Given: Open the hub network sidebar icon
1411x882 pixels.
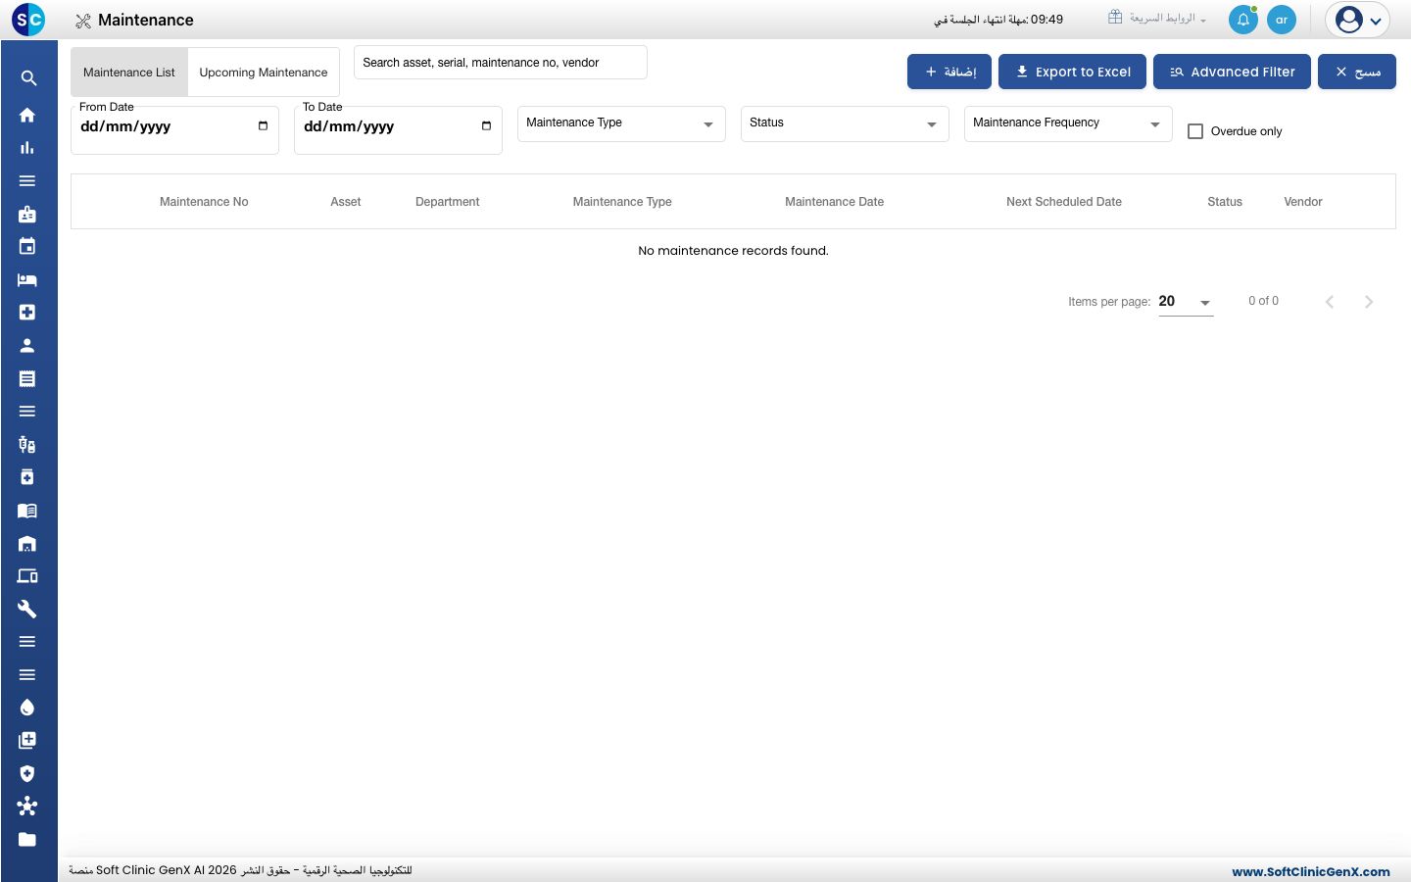Looking at the screenshot, I should [x=27, y=807].
